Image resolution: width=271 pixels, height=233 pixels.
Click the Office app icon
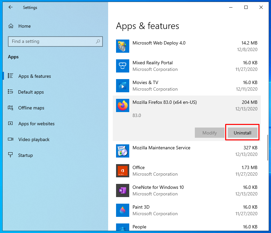tap(123, 171)
